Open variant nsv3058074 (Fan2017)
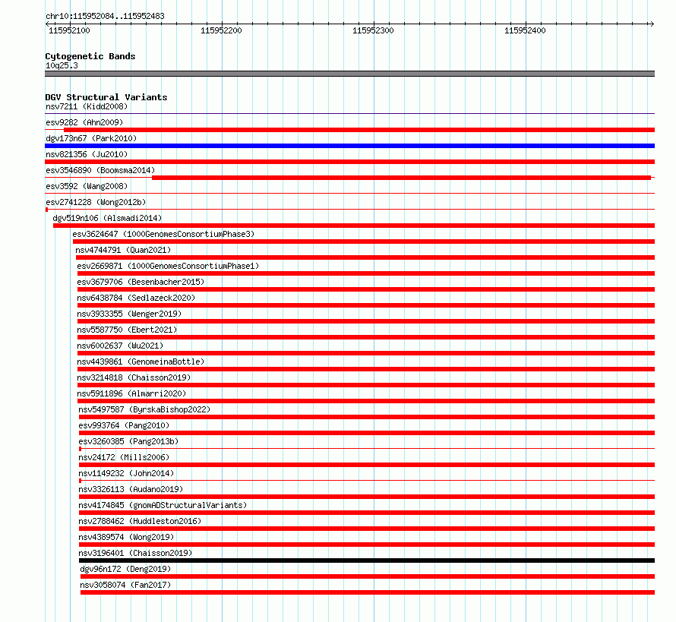Viewport: 676px width, 622px height. pyautogui.click(x=125, y=585)
